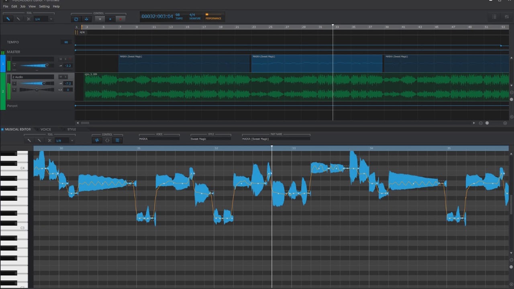Mute track 1
The width and height of the screenshot is (514, 289).
61,59
